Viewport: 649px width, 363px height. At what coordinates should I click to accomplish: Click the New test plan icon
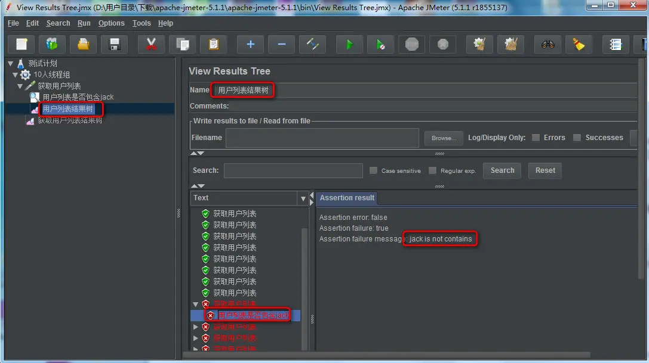(x=21, y=44)
